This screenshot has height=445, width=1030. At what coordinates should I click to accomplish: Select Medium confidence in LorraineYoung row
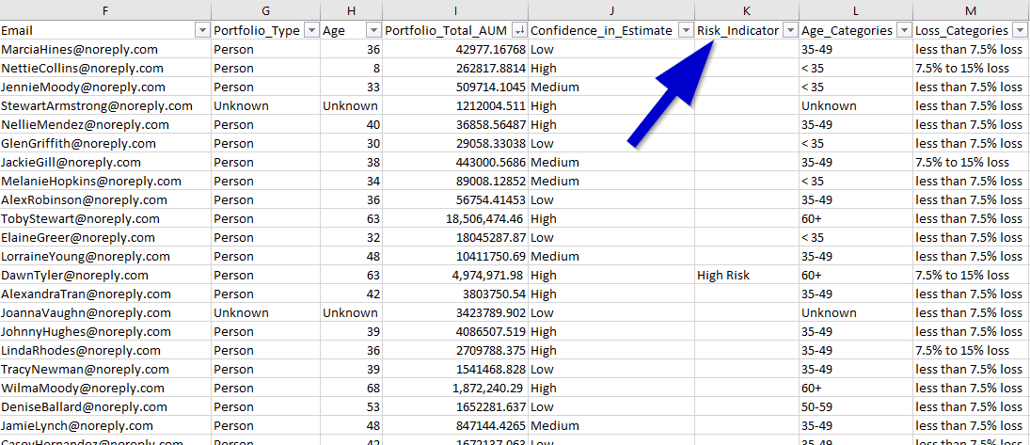pyautogui.click(x=610, y=256)
